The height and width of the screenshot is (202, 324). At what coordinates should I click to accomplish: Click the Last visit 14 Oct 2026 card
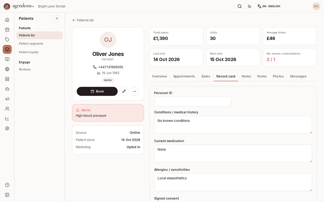[176, 57]
